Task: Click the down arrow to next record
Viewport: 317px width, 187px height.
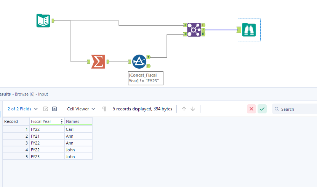Action: [x=193, y=109]
